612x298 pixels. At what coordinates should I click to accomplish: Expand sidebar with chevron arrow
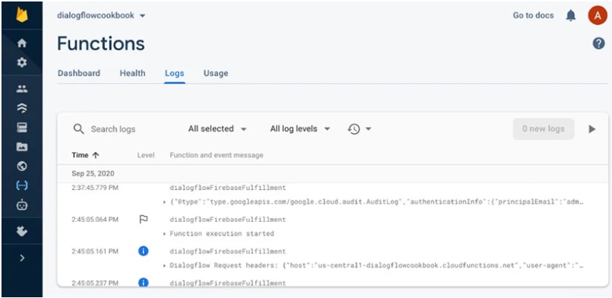22,258
